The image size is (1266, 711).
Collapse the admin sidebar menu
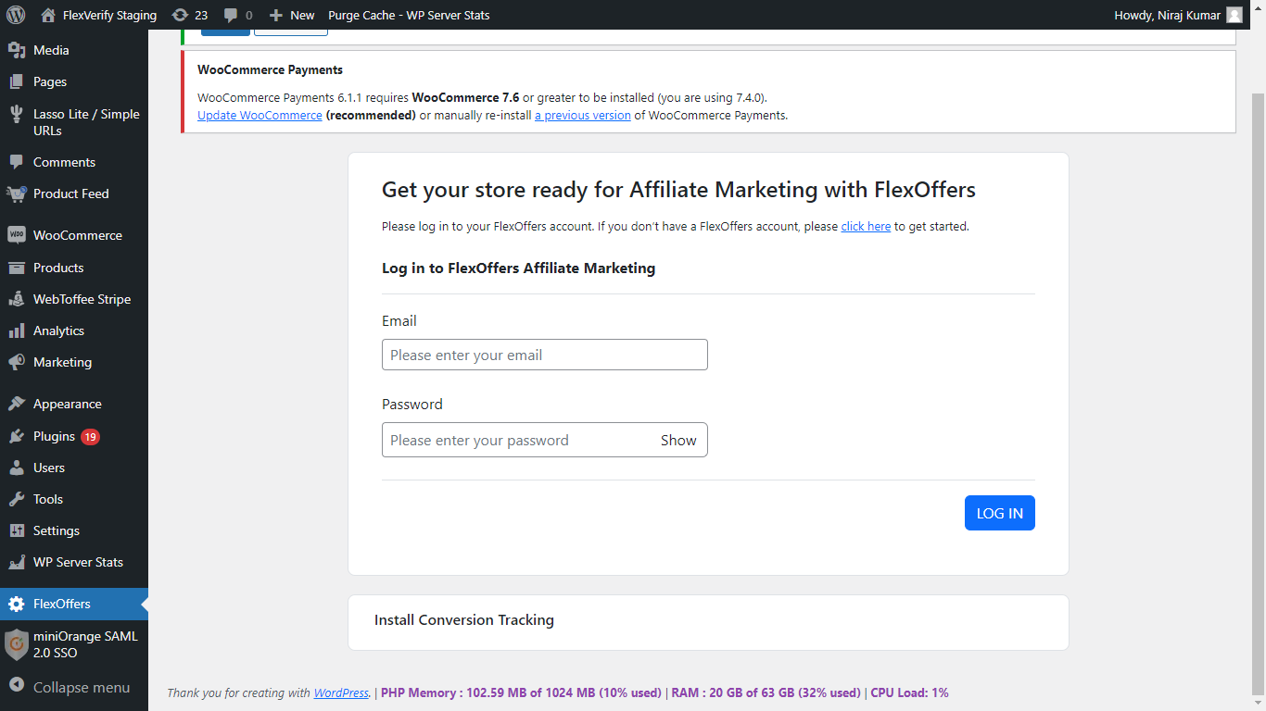[70, 688]
